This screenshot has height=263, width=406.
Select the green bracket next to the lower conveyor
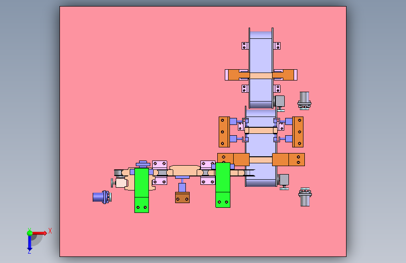click(x=223, y=185)
